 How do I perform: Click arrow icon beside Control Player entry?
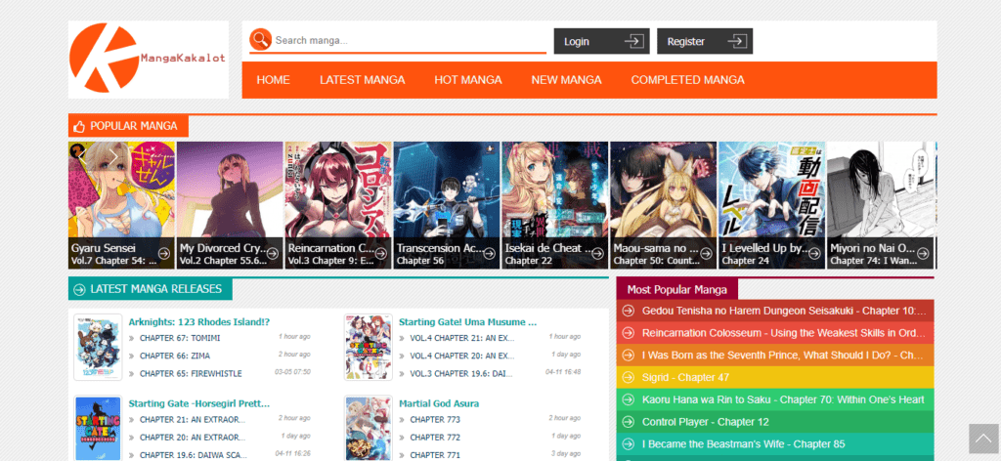coord(629,422)
